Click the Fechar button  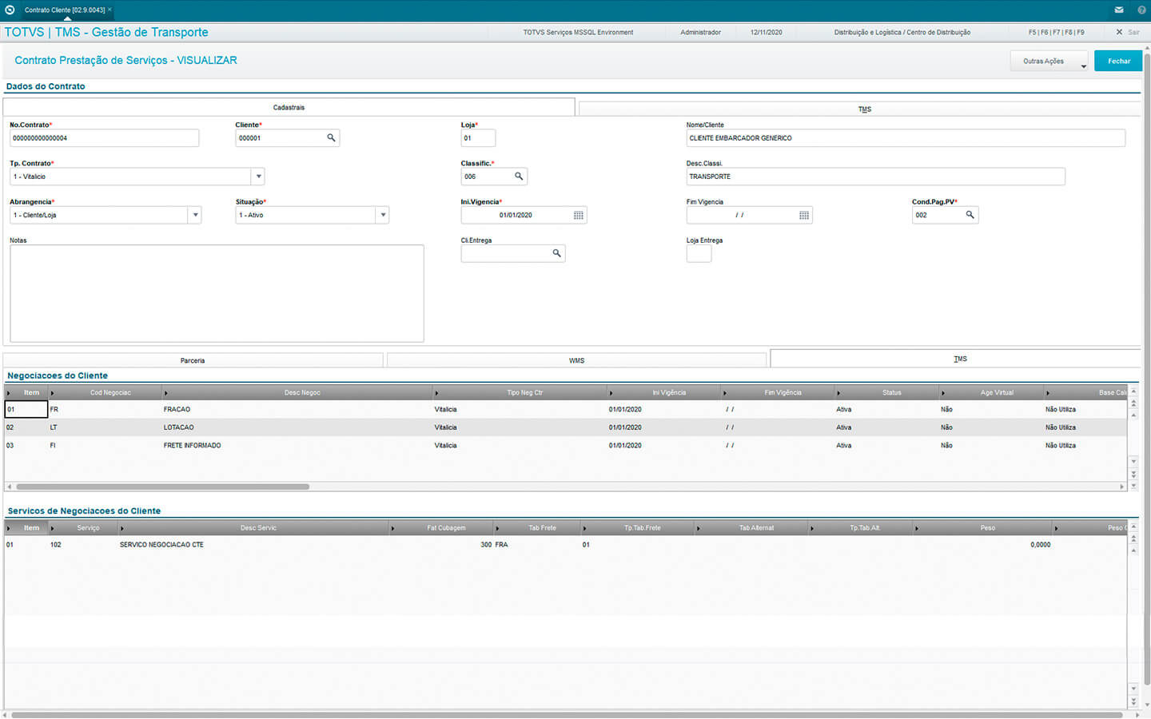1119,61
